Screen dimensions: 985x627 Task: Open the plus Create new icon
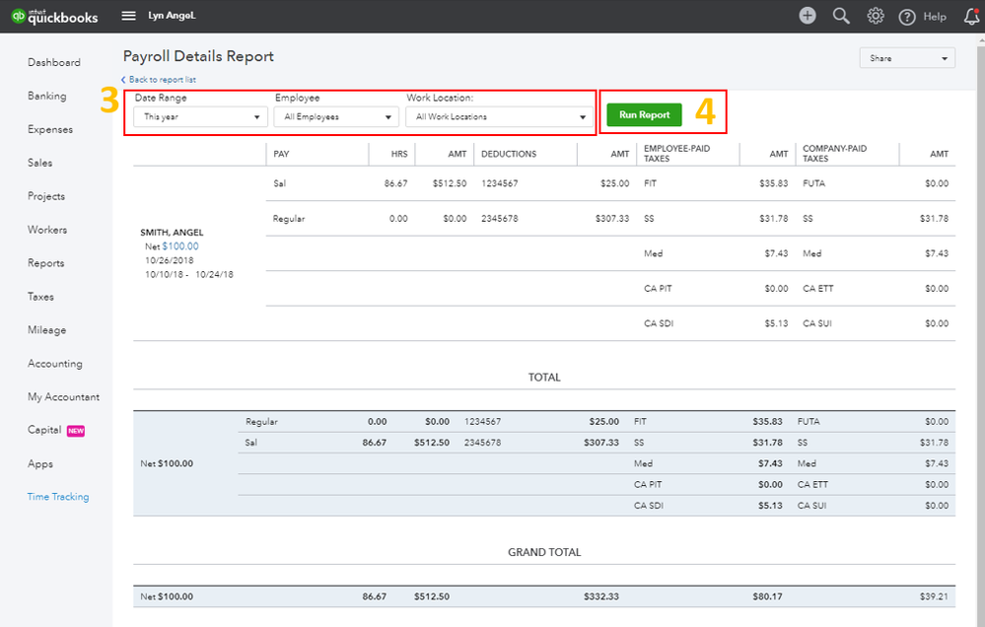(808, 16)
